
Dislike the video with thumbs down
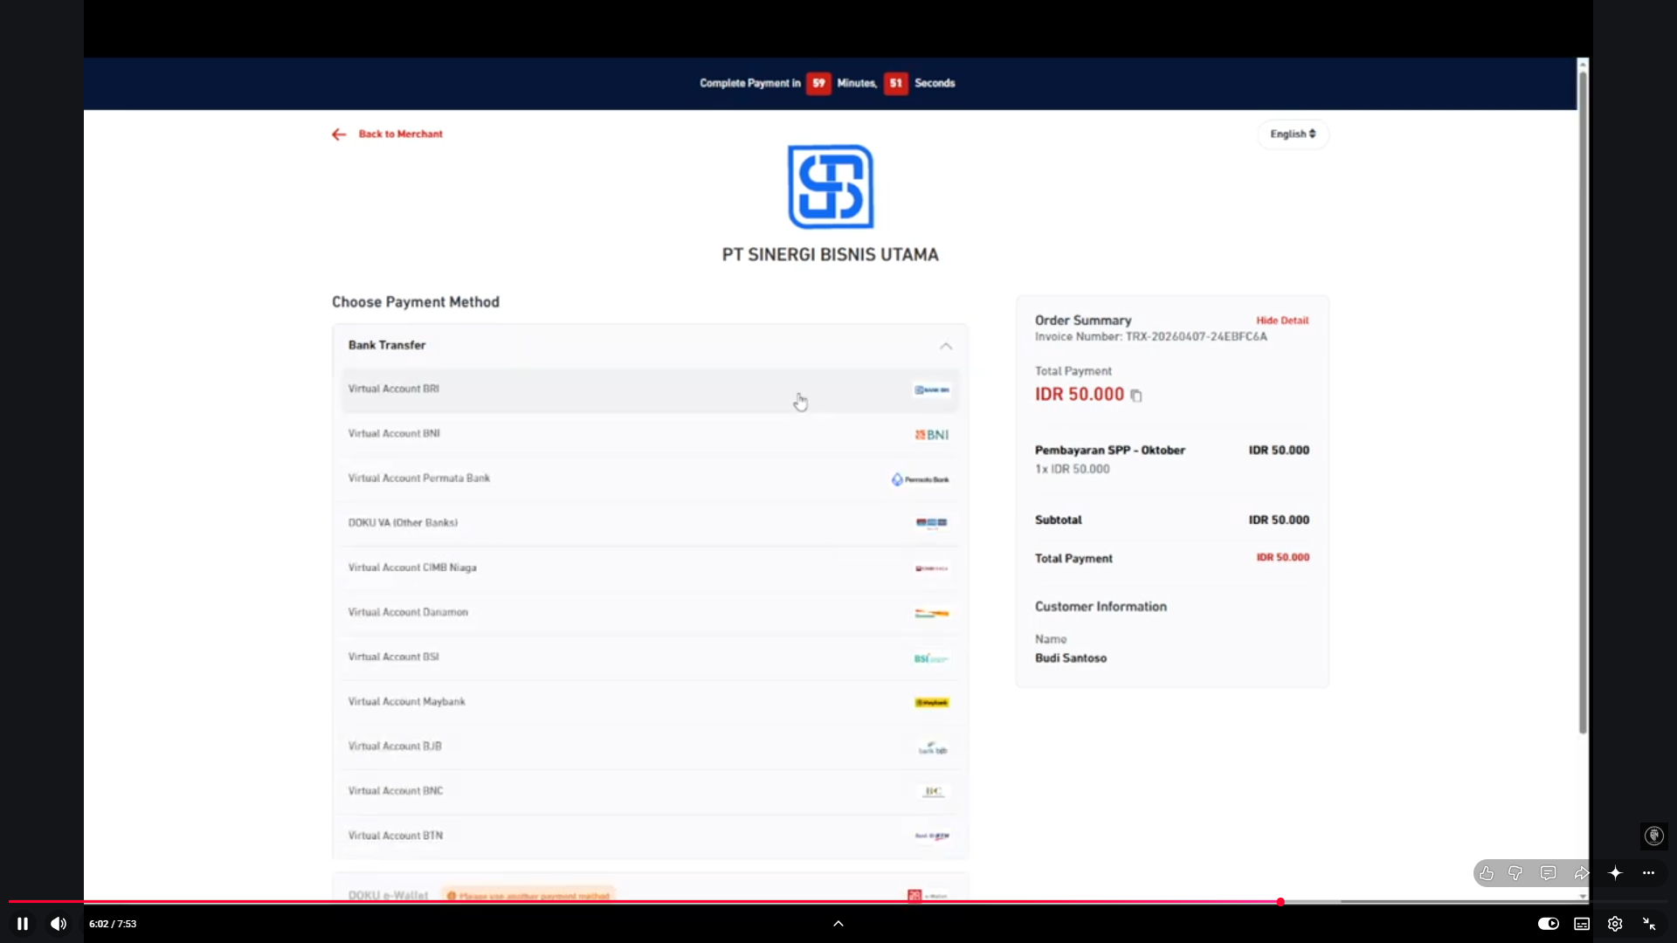pyautogui.click(x=1515, y=873)
